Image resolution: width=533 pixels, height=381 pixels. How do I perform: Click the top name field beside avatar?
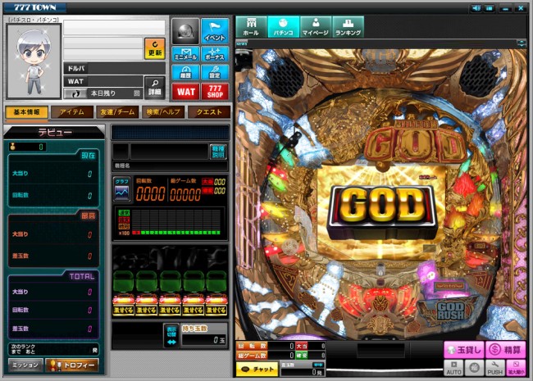pyautogui.click(x=114, y=27)
